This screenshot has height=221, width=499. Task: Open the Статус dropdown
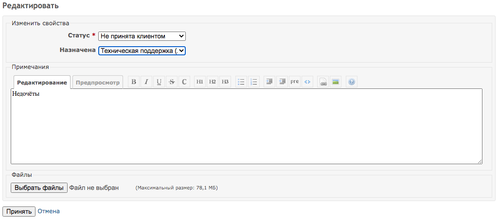coord(142,36)
